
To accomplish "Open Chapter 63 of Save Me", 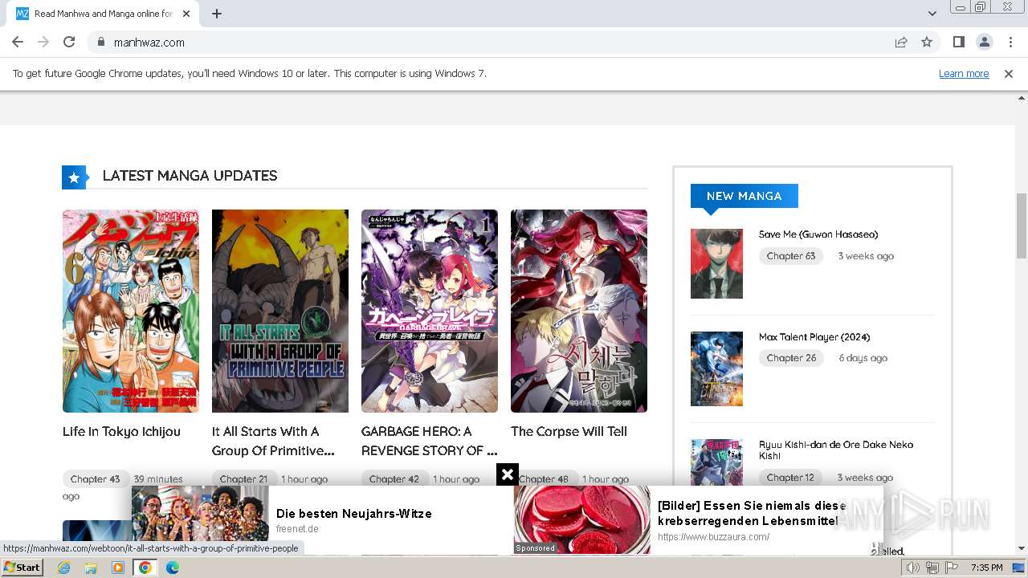I will (790, 256).
